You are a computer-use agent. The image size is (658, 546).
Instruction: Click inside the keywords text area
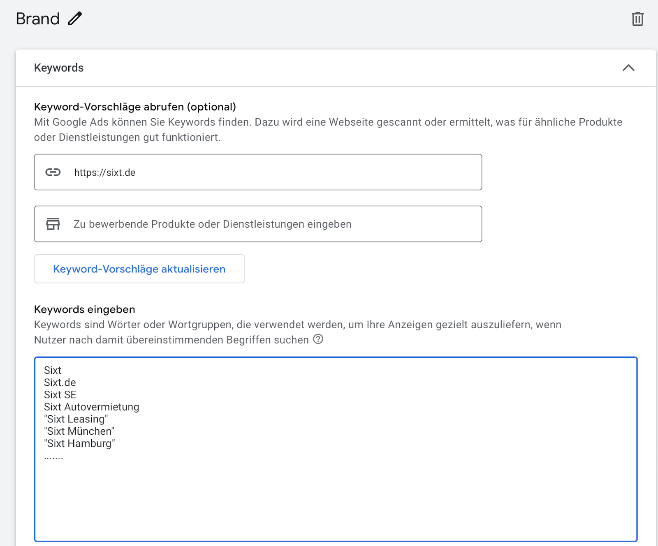336,449
